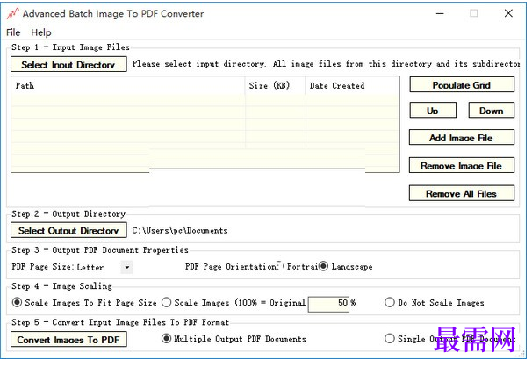Click the app logo icon in title bar
This screenshot has height=367, width=532.
pyautogui.click(x=12, y=14)
